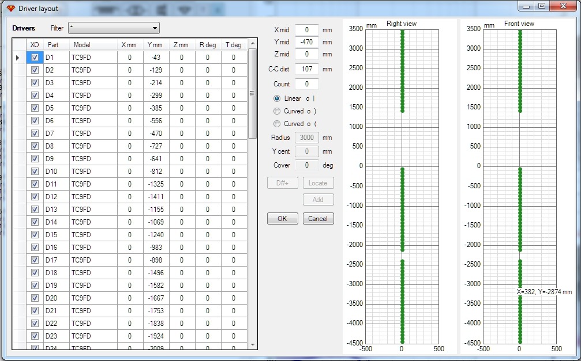The width and height of the screenshot is (581, 361).
Task: Click the Y mid input field
Action: pos(307,42)
